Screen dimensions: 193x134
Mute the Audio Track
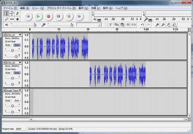(8, 101)
